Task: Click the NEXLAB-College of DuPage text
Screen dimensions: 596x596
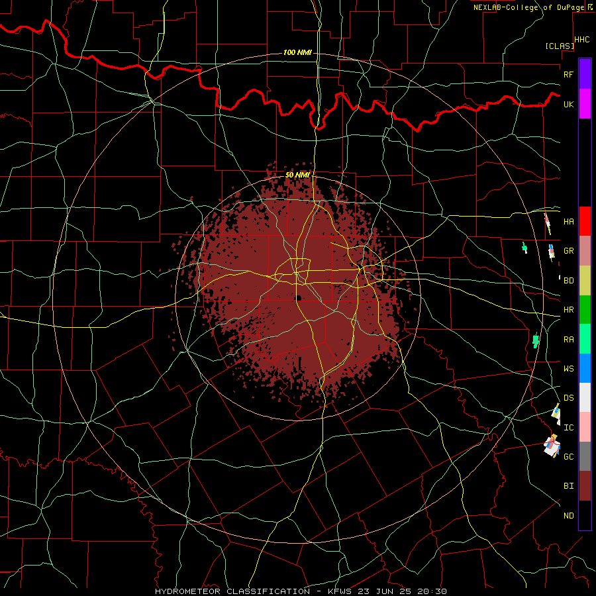Action: coord(529,7)
